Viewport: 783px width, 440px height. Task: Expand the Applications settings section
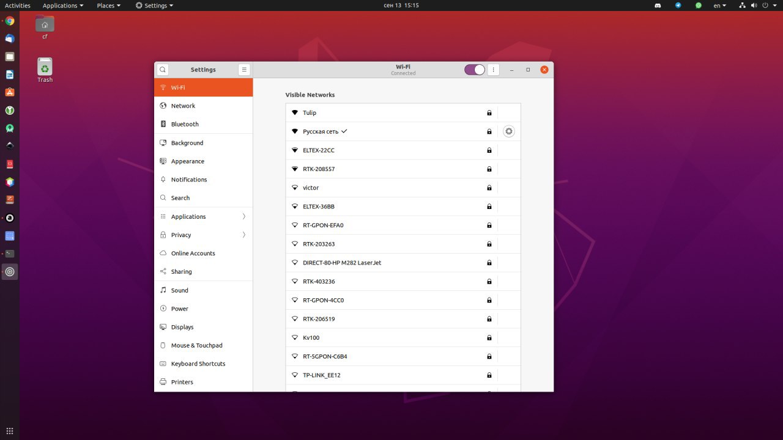point(203,216)
